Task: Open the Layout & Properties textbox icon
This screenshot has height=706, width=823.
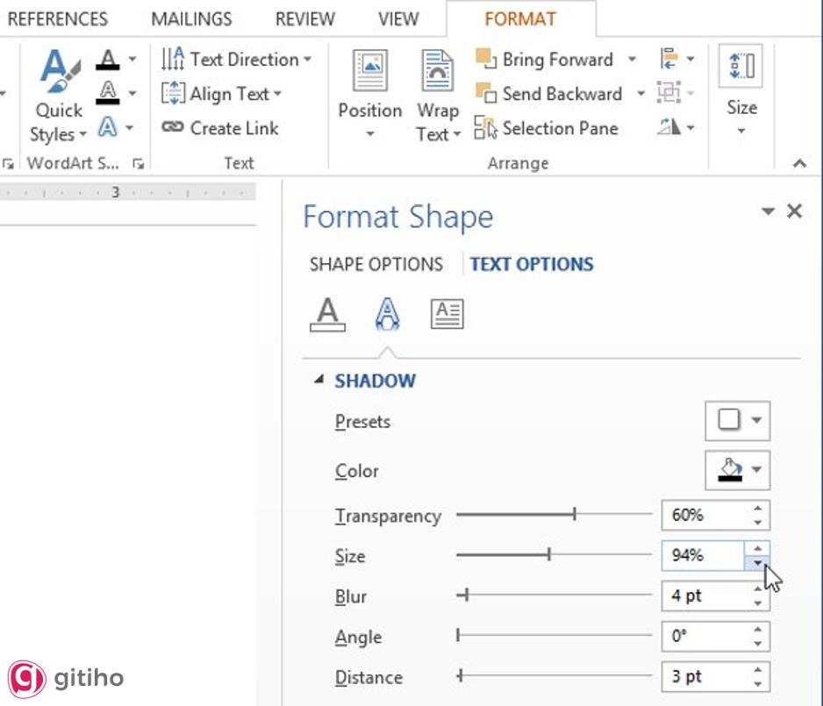Action: coord(447,314)
